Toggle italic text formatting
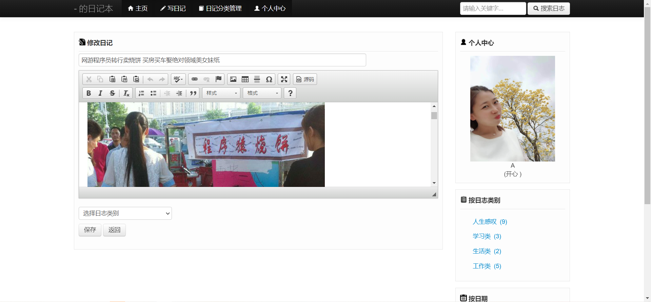 (x=100, y=93)
